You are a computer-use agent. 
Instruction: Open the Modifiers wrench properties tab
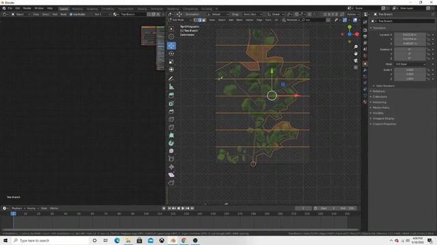click(x=365, y=70)
